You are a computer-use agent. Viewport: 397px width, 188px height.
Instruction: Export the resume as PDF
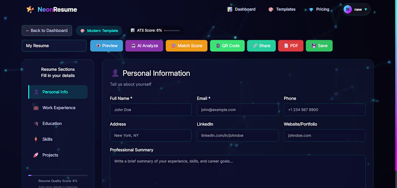point(291,46)
